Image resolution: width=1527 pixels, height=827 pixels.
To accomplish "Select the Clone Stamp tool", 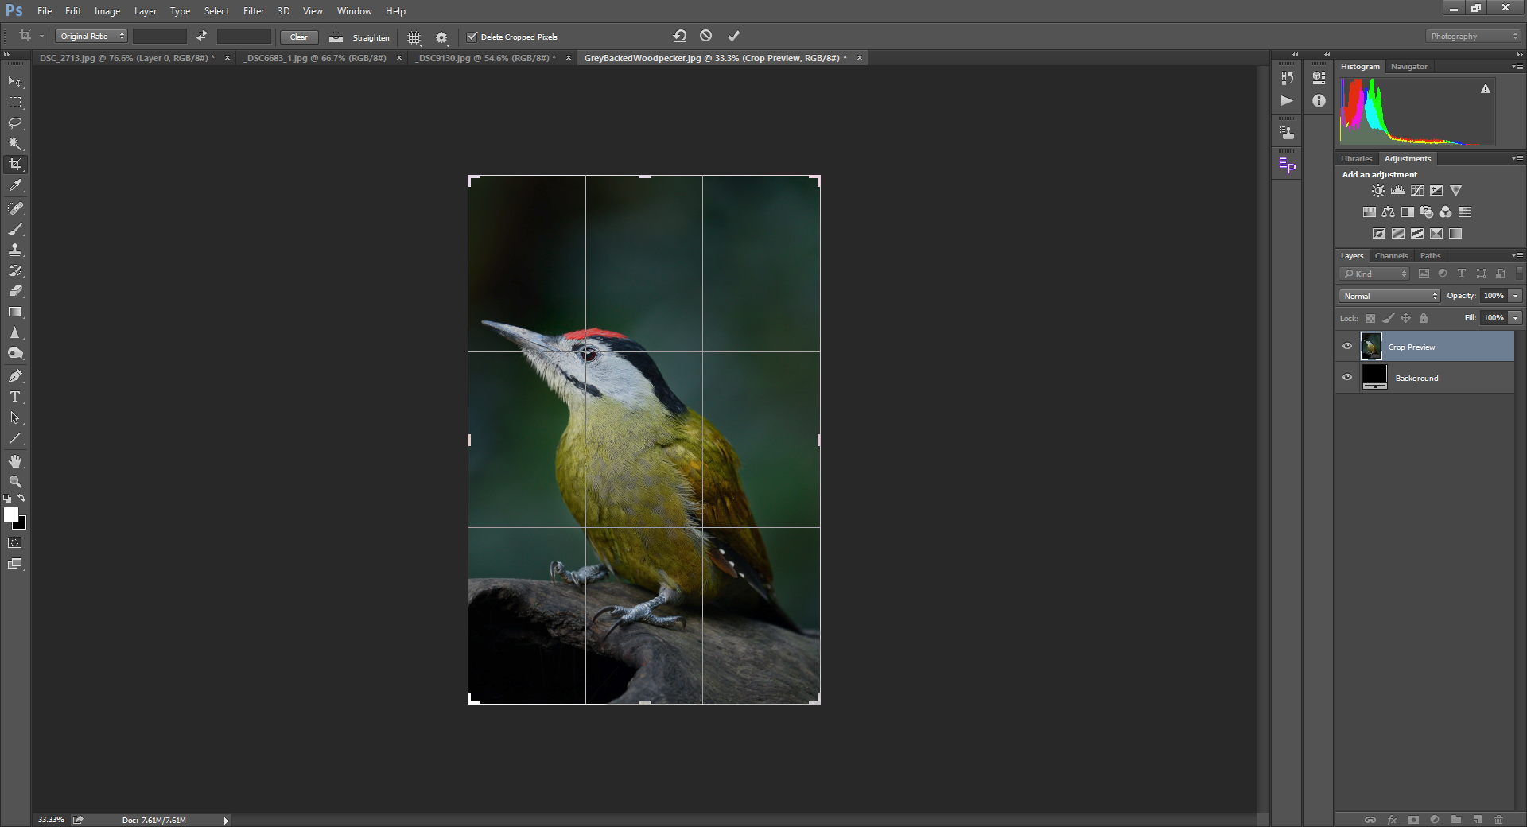I will [15, 250].
